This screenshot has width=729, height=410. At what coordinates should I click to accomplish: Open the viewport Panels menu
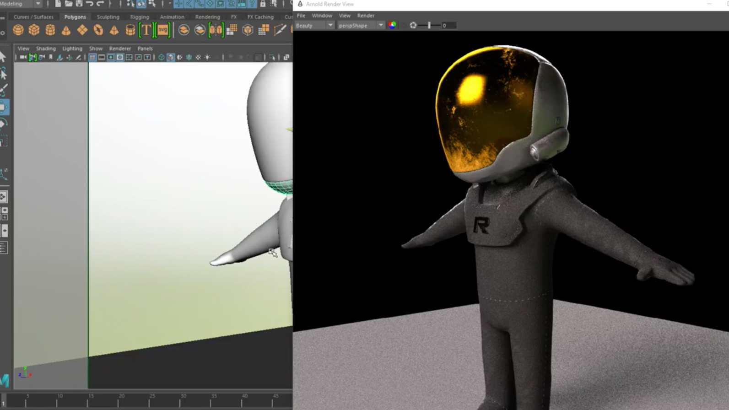click(x=145, y=49)
